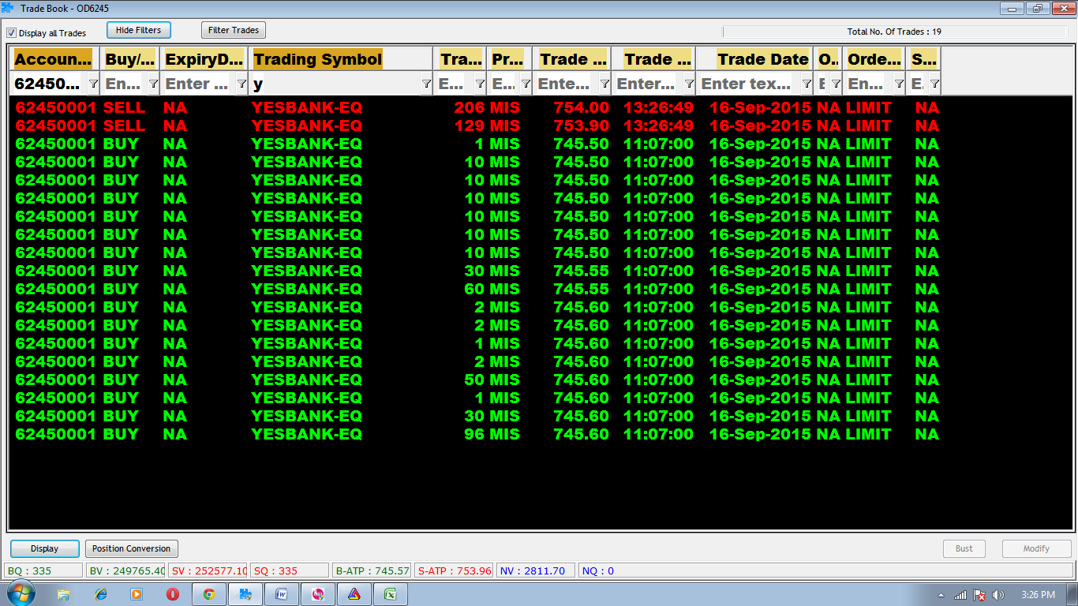1078x606 pixels.
Task: Open filter icon beside Trade Date filter
Action: (x=807, y=84)
